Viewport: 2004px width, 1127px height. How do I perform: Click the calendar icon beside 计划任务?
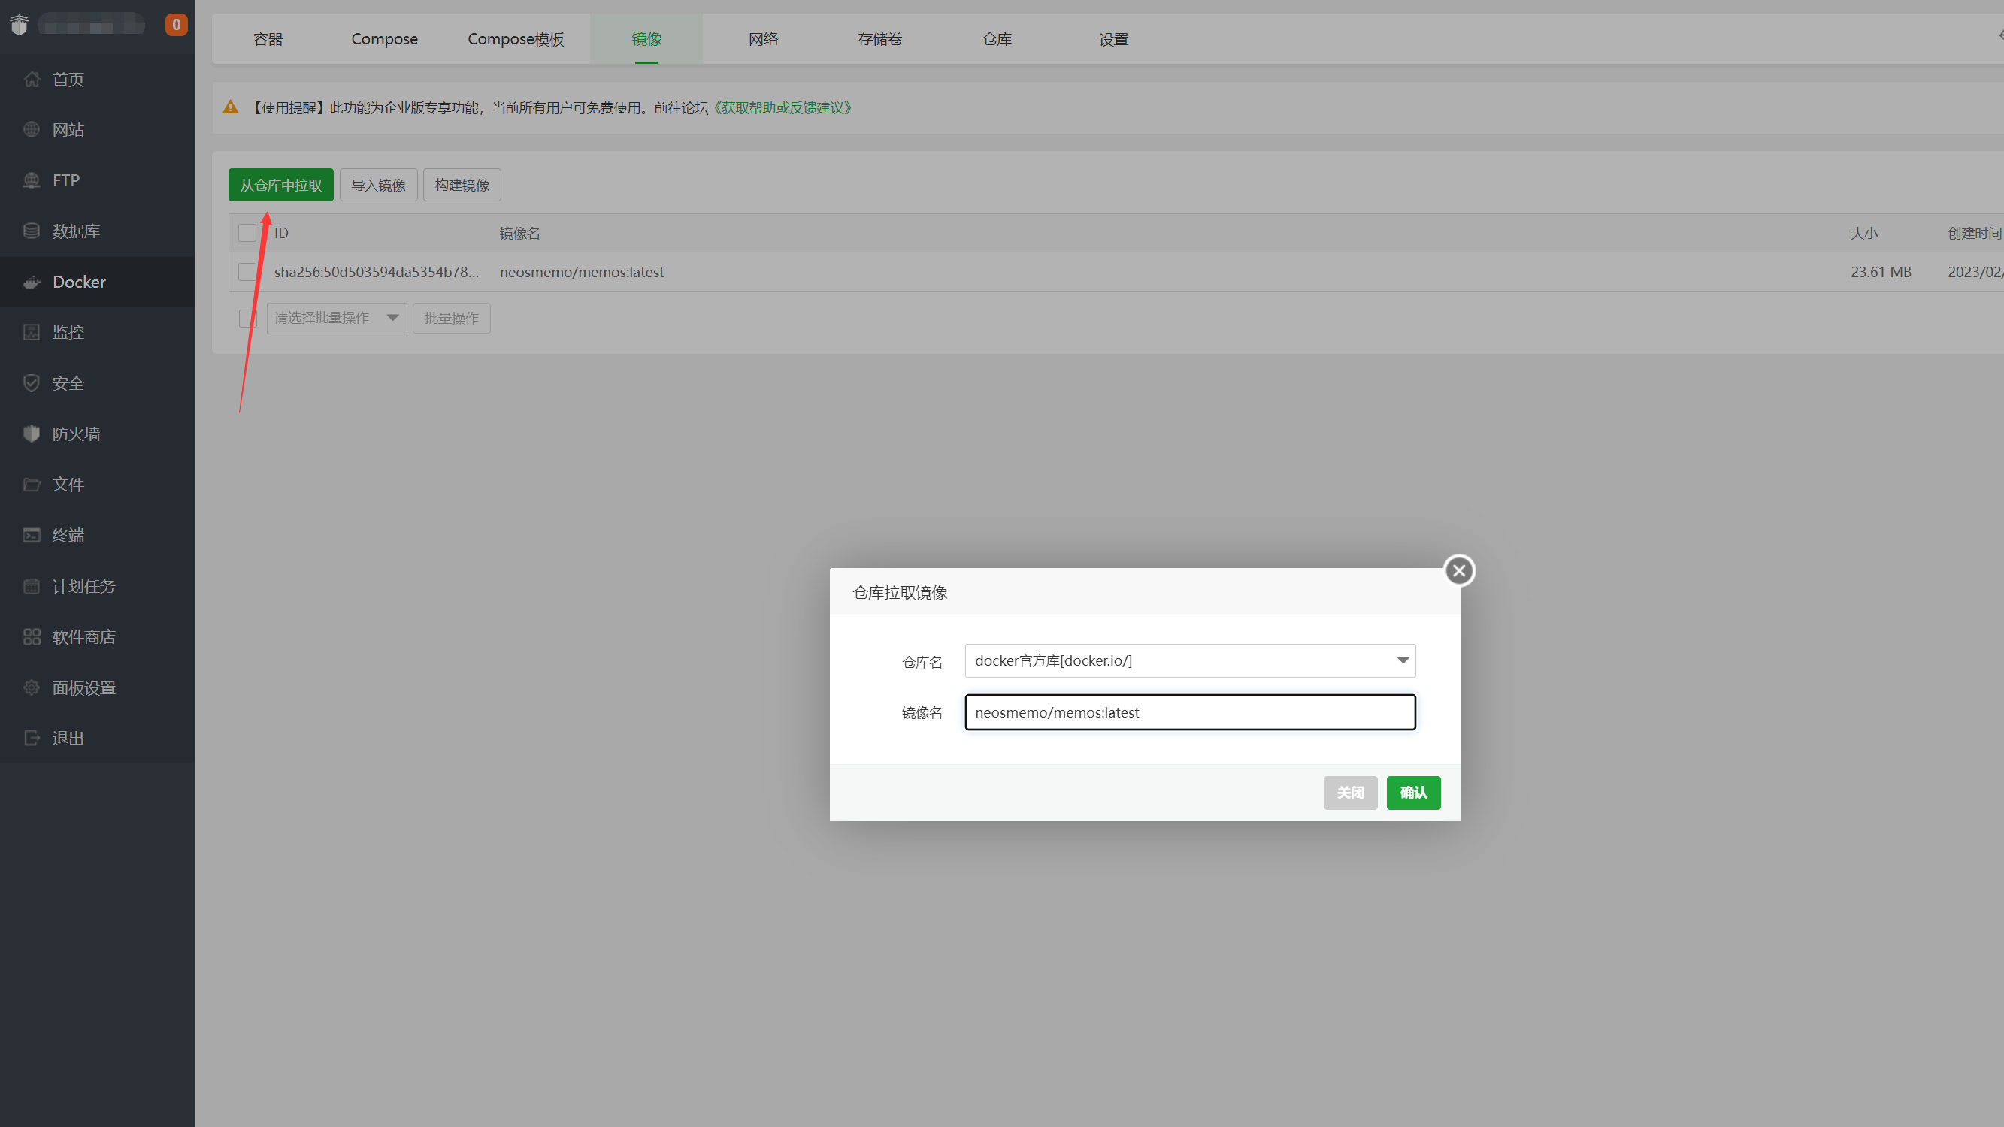(31, 586)
